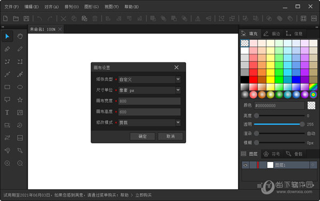The height and width of the screenshot is (201, 320).
Task: Select the 图层 tab
Action: 250,154
